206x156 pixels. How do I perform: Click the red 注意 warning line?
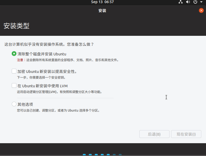click(x=68, y=60)
